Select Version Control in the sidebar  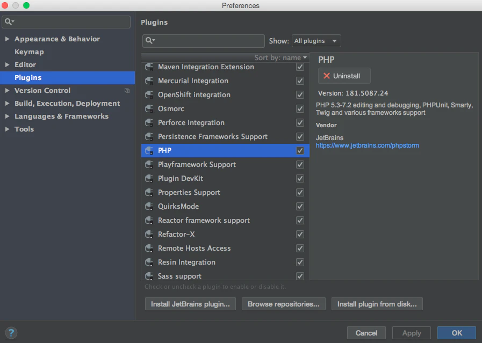coord(42,91)
